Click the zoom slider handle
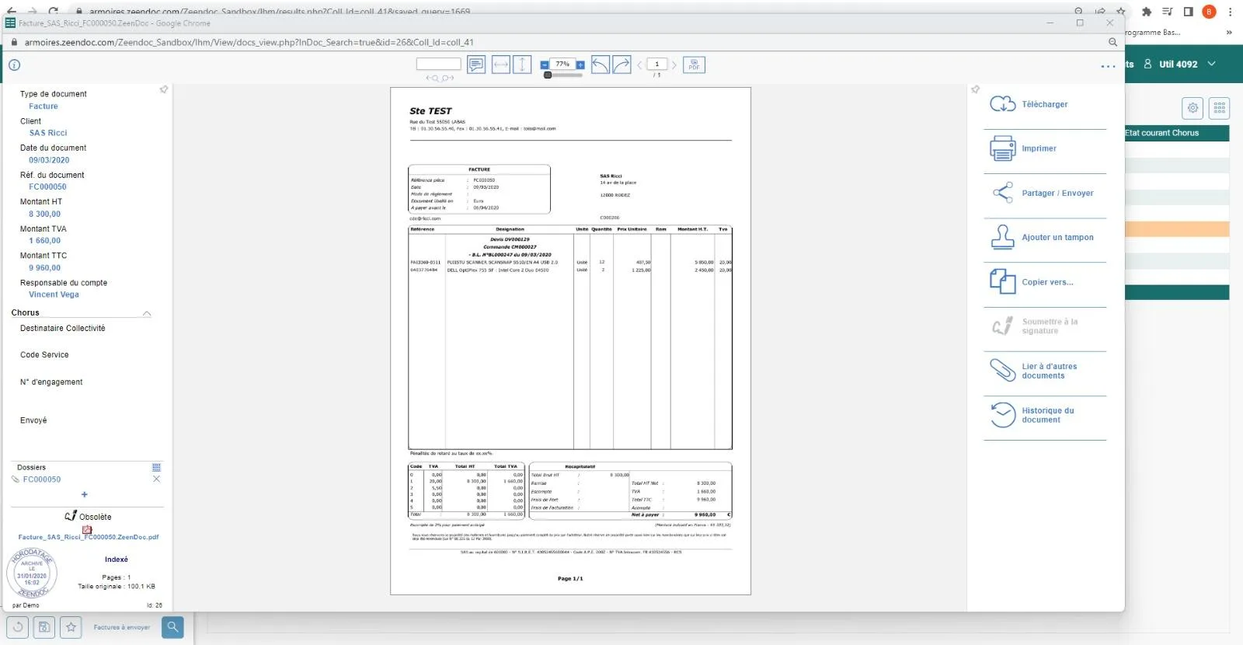The height and width of the screenshot is (645, 1243). point(548,75)
